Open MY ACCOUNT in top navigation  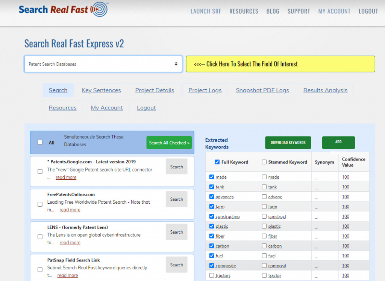334,11
